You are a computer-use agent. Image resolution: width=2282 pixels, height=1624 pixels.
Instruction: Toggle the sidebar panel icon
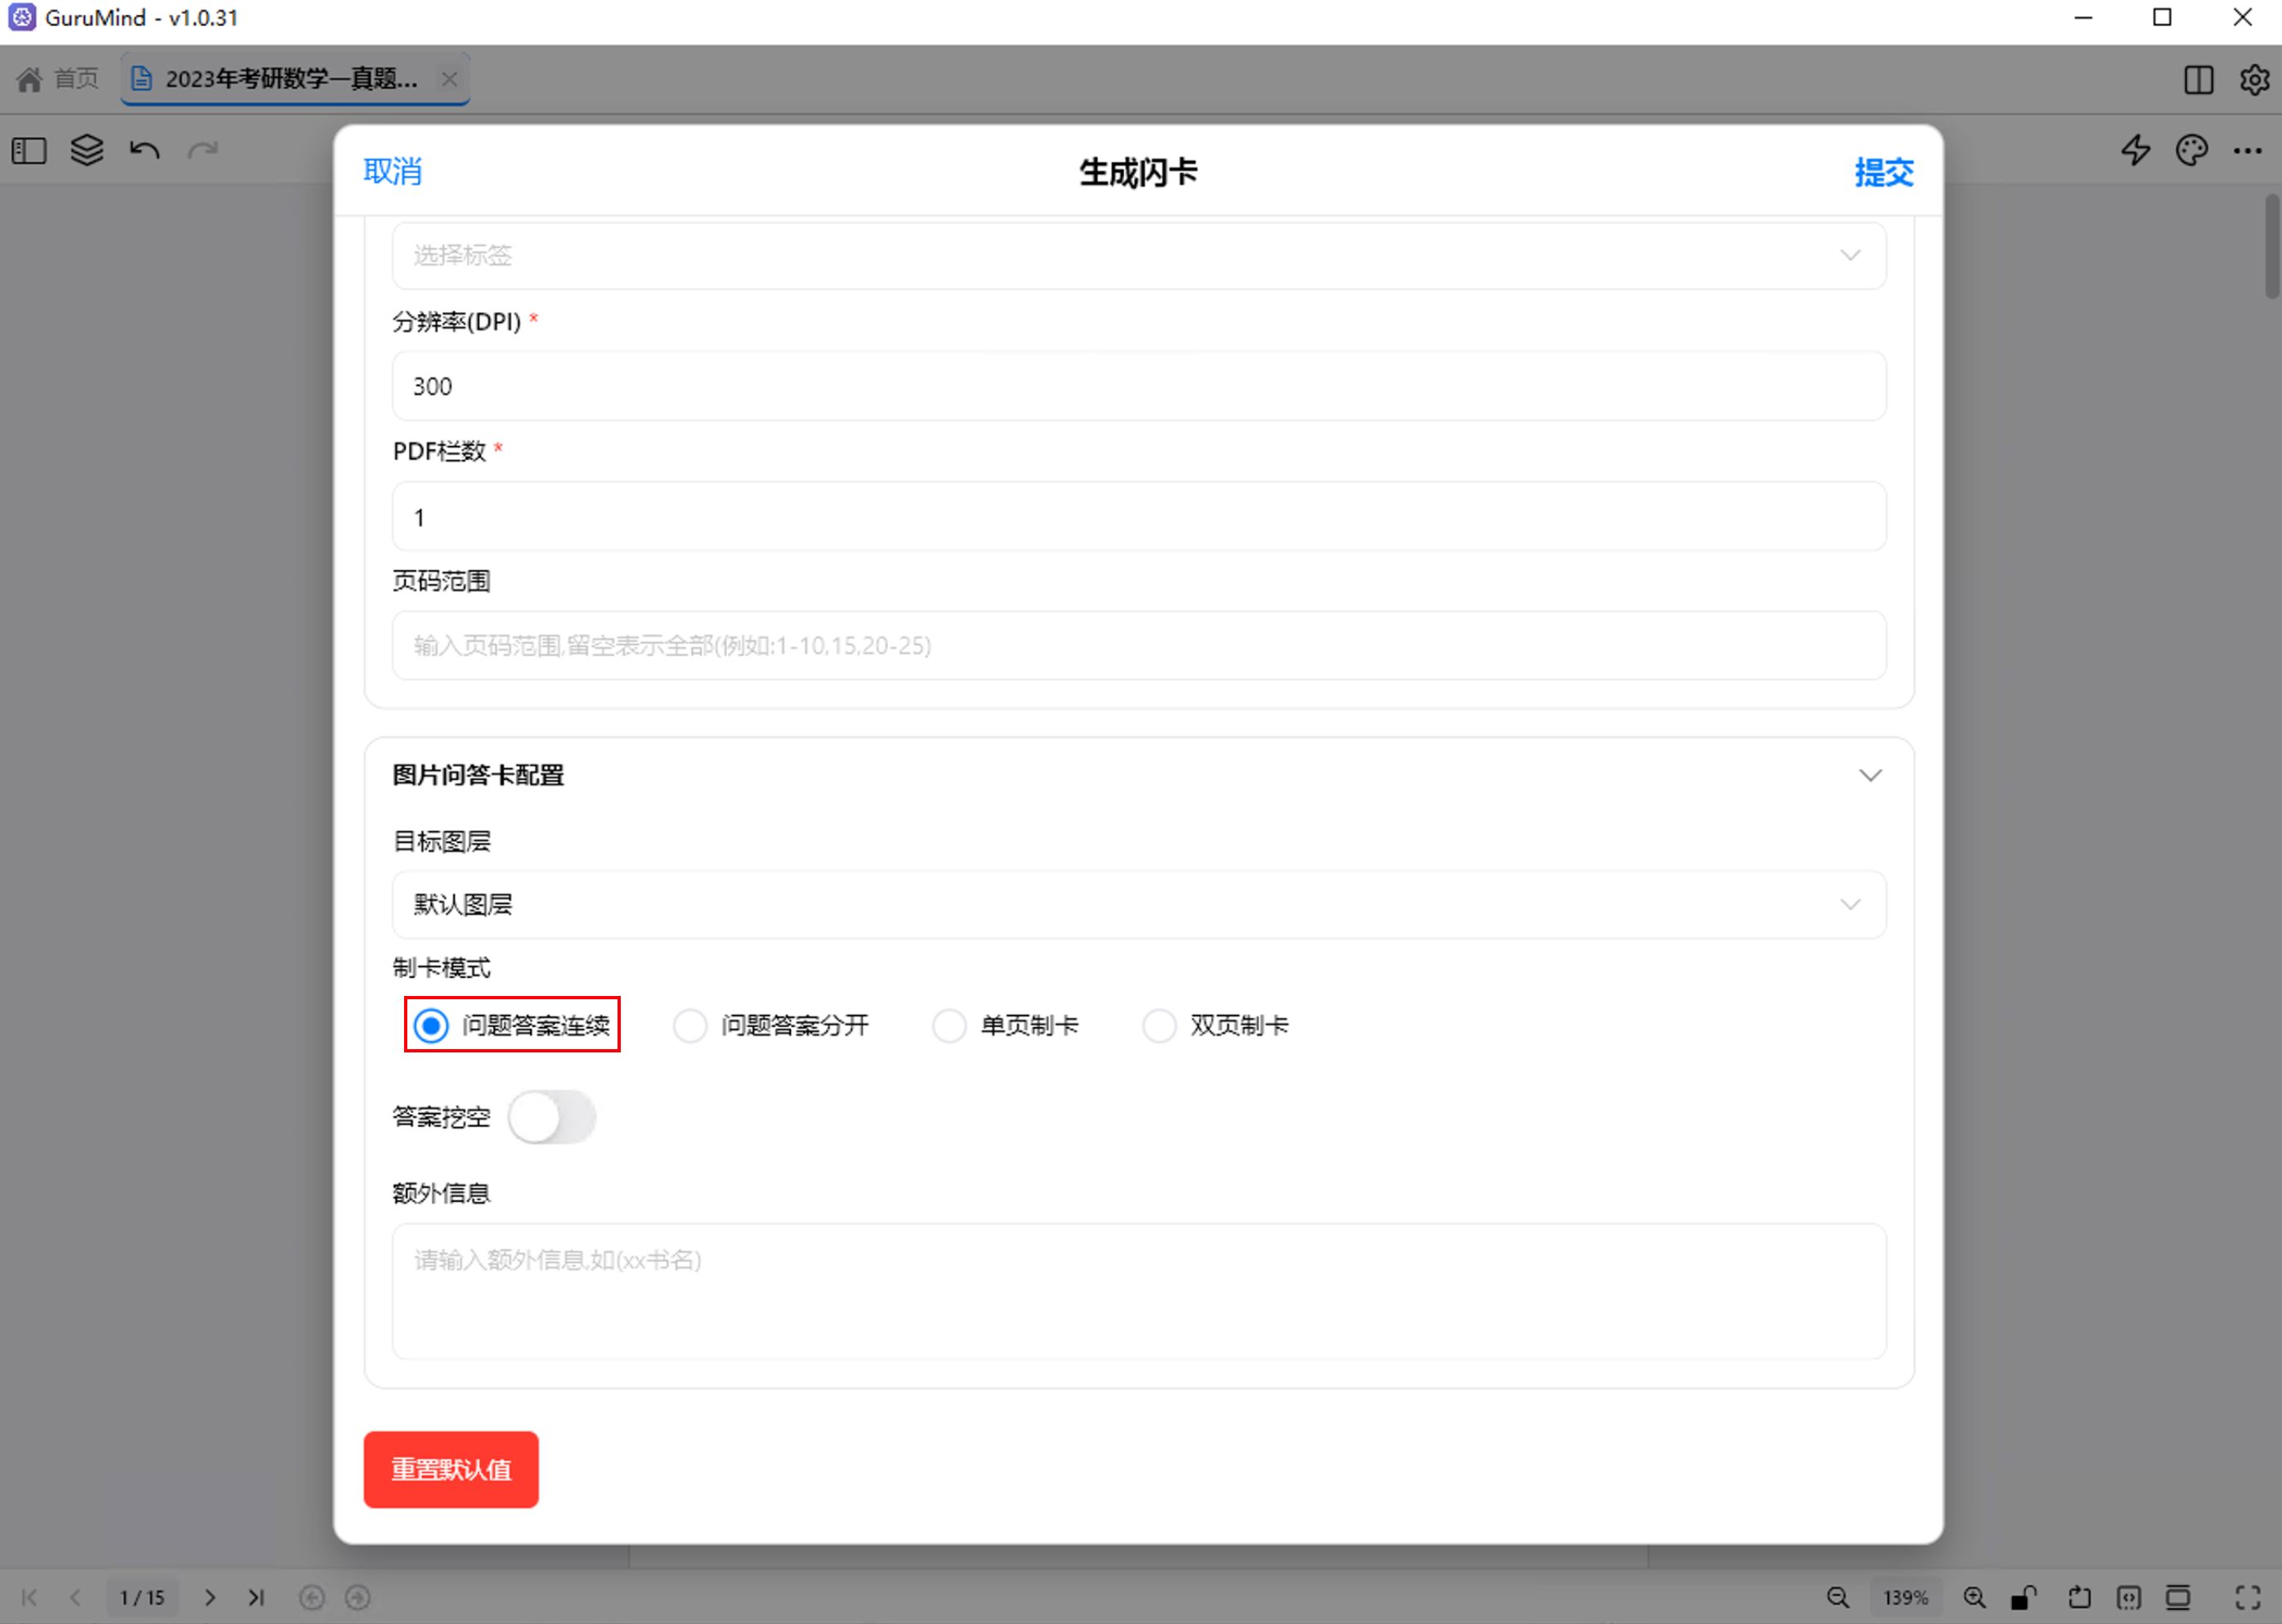(x=29, y=151)
